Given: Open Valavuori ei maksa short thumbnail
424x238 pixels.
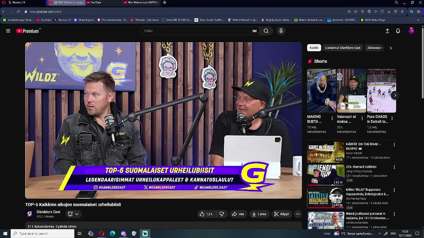Looking at the screenshot, I should [x=351, y=91].
